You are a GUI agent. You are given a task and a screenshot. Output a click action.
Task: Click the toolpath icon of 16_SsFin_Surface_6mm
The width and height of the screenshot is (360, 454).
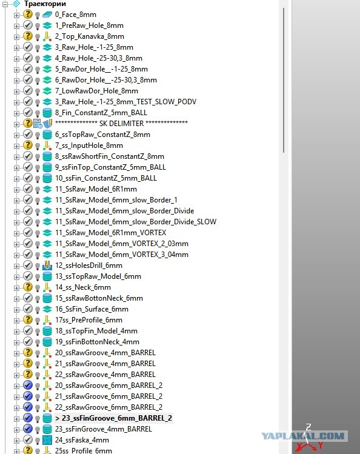click(47, 309)
